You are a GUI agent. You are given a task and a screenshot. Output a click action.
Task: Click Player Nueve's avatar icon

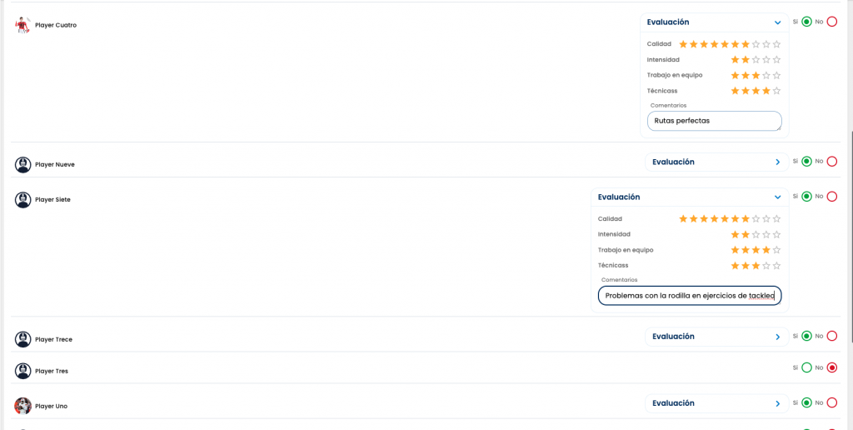point(22,165)
